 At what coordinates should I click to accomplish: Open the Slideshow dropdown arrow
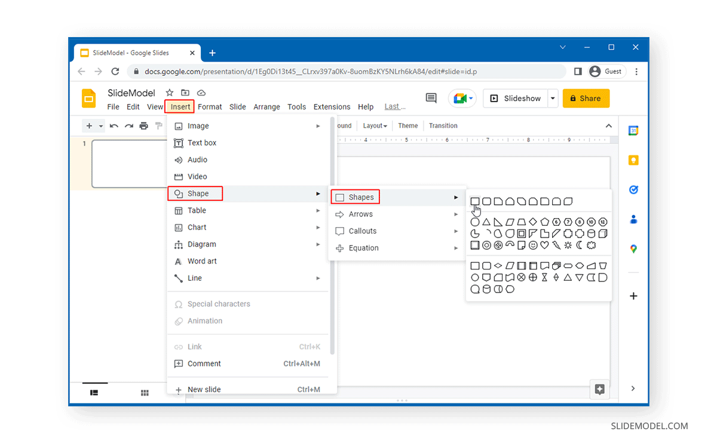[x=551, y=98]
